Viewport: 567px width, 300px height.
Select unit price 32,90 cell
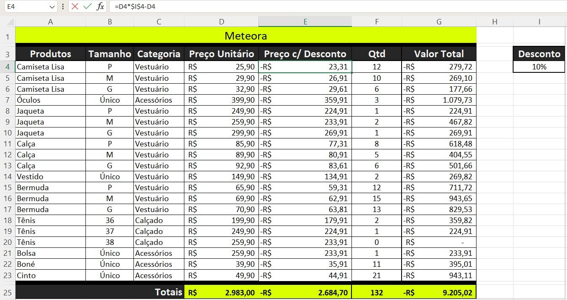click(x=221, y=89)
